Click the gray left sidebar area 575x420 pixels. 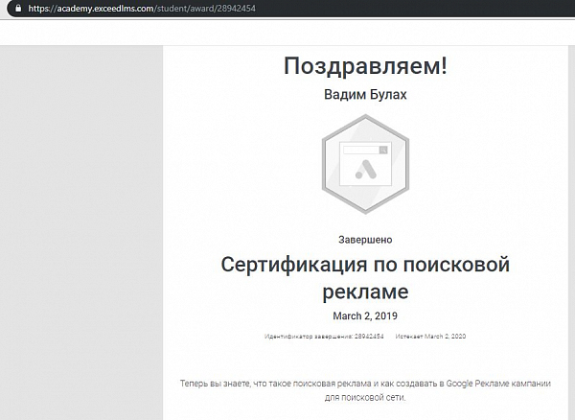[81, 240]
